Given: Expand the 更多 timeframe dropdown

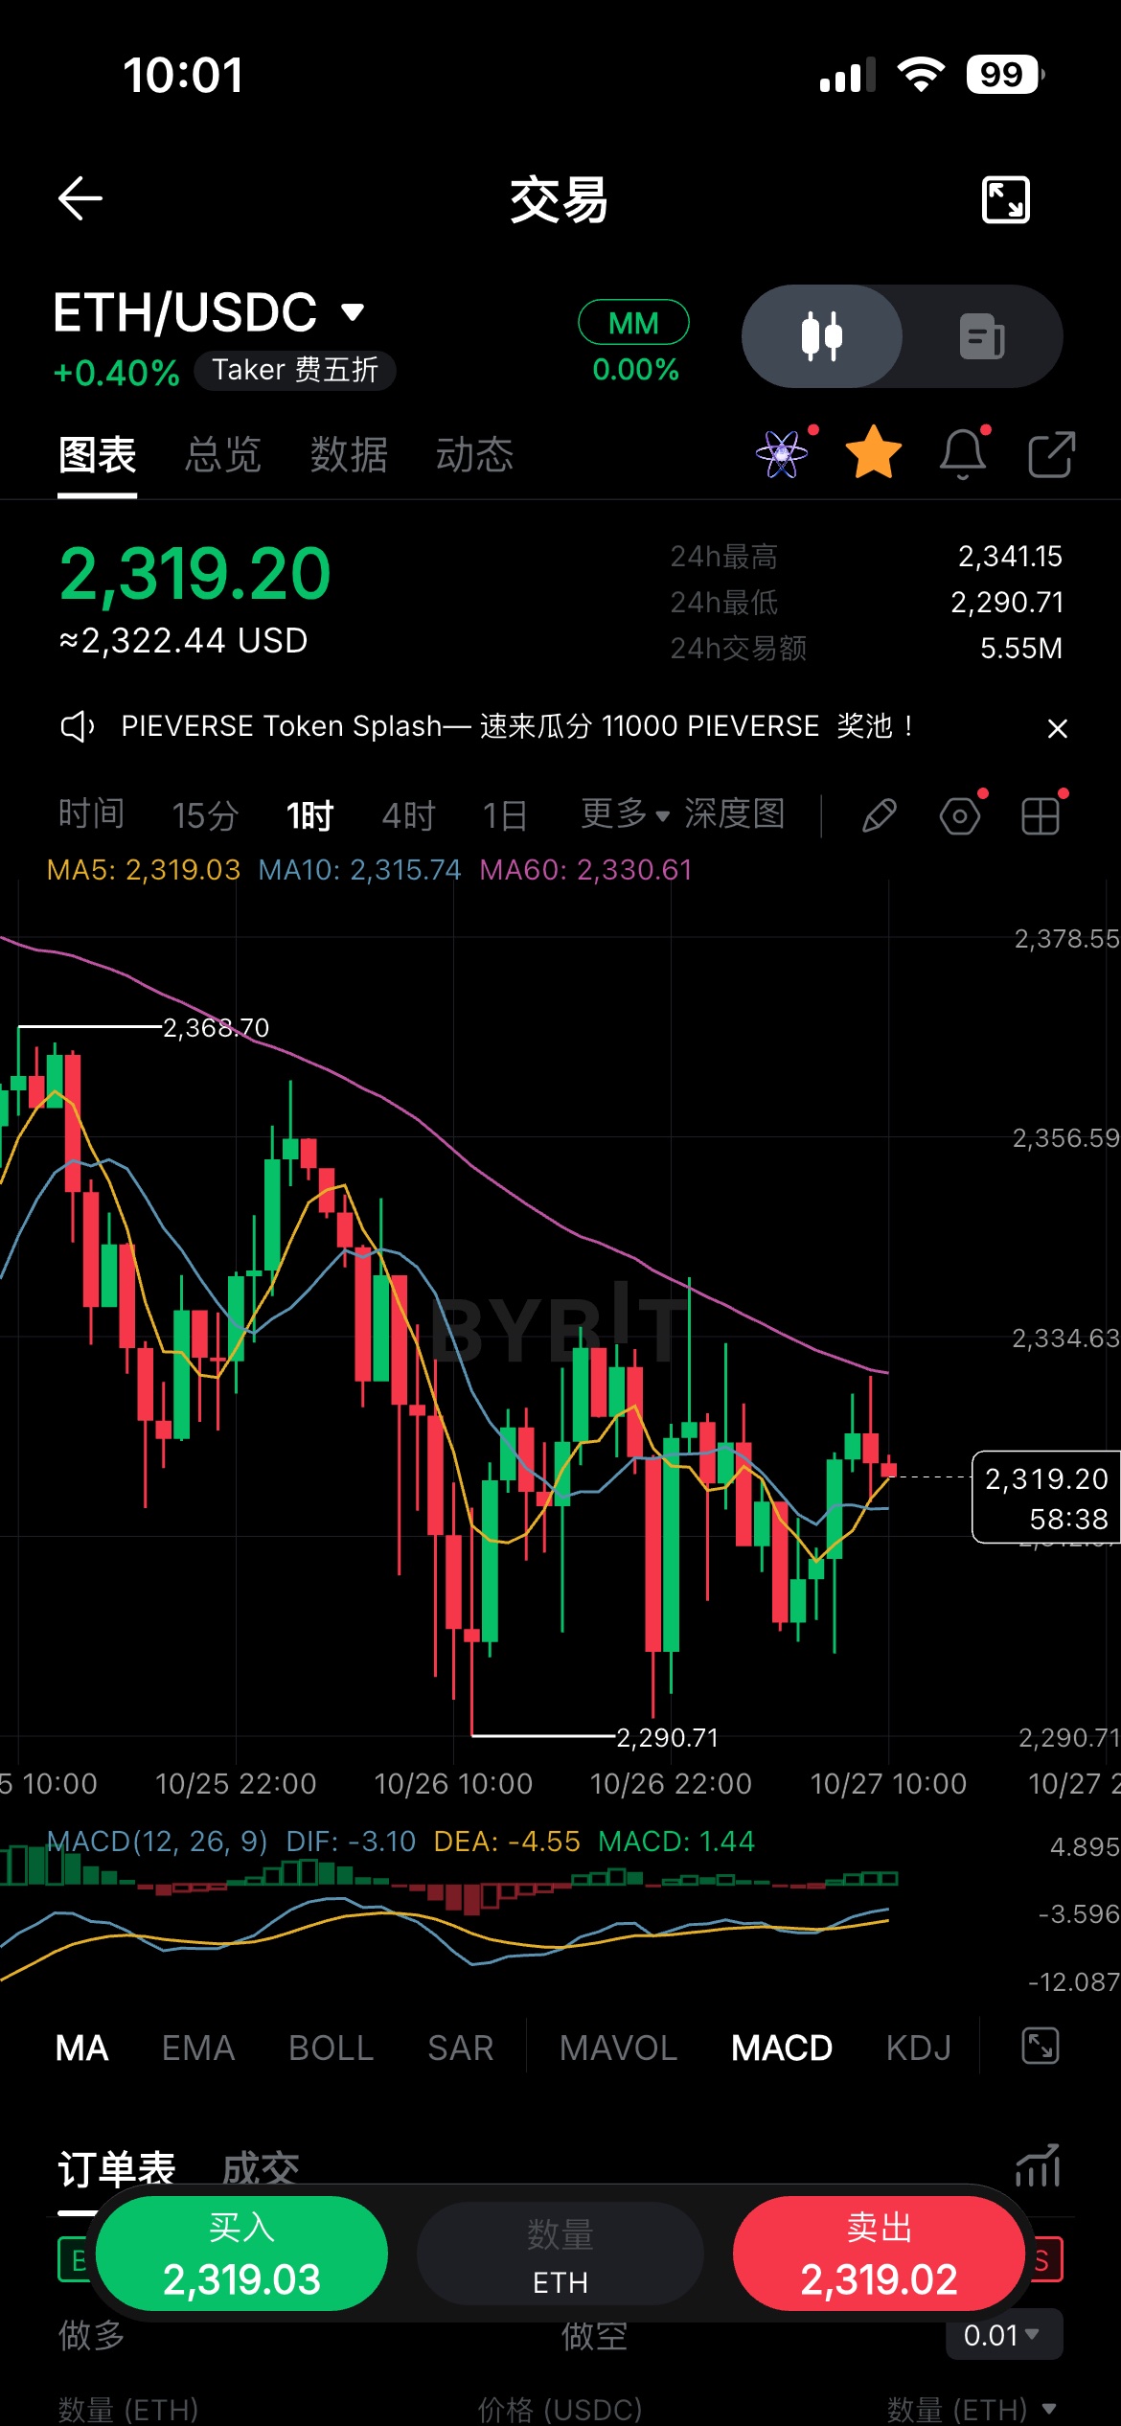Looking at the screenshot, I should coord(625,814).
